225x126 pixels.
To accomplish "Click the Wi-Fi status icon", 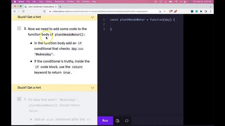I will click(x=176, y=1).
